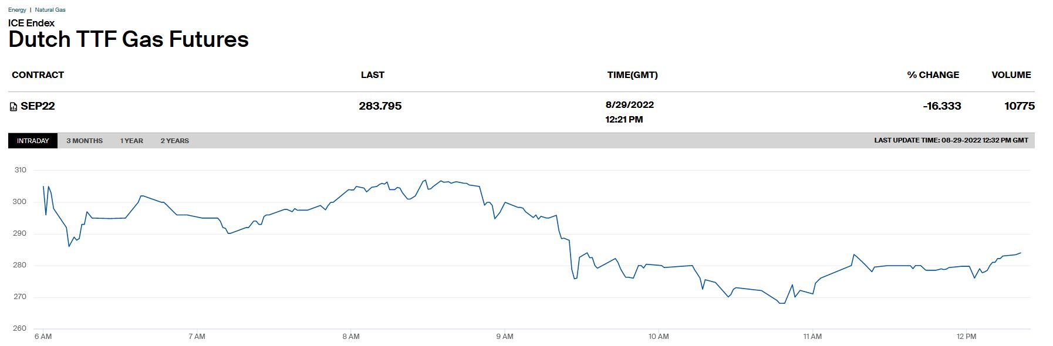
Task: Open the Natural Gas breadcrumb link
Action: point(50,10)
